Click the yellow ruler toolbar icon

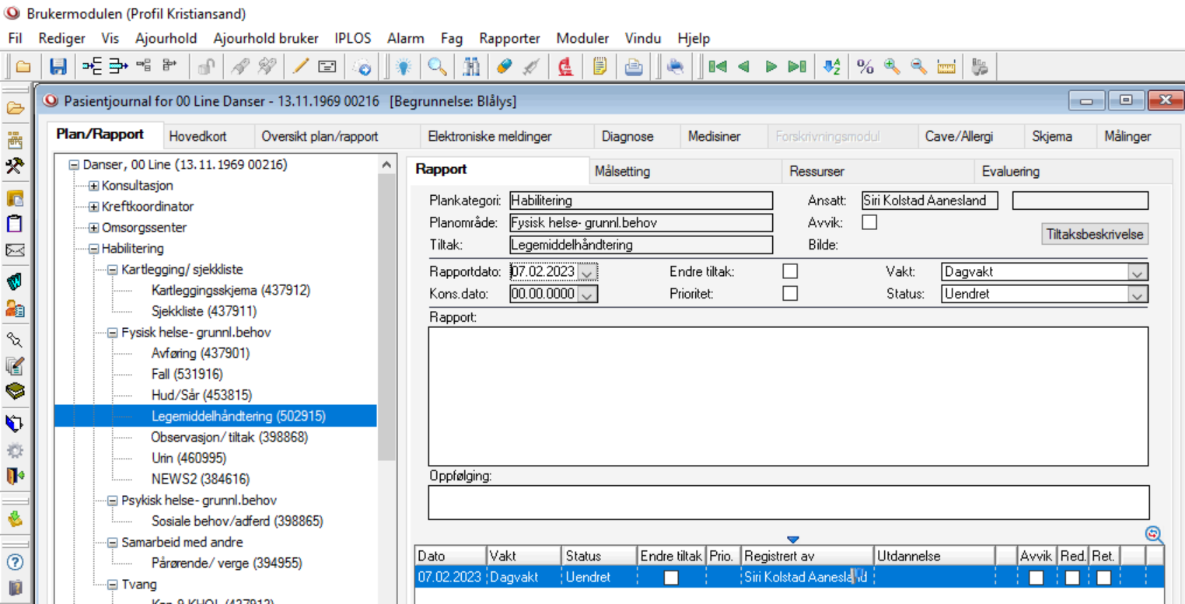946,67
